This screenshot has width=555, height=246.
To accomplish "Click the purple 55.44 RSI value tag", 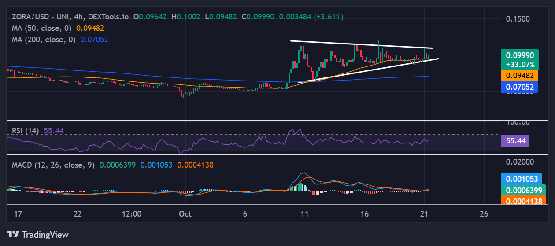I will coord(515,141).
